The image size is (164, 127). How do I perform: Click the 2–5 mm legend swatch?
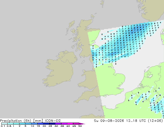click(22, 124)
